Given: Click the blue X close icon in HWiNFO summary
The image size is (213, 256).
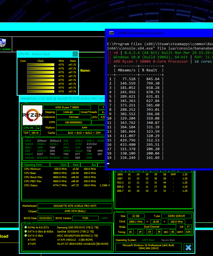Looking at the screenshot, I should (188, 247).
